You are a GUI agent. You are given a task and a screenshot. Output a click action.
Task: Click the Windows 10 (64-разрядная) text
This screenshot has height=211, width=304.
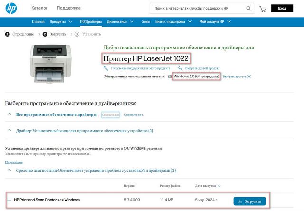point(196,77)
